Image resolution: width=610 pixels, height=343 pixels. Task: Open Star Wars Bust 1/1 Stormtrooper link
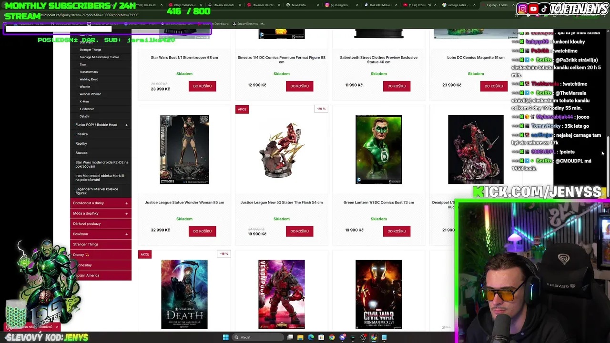tap(184, 58)
